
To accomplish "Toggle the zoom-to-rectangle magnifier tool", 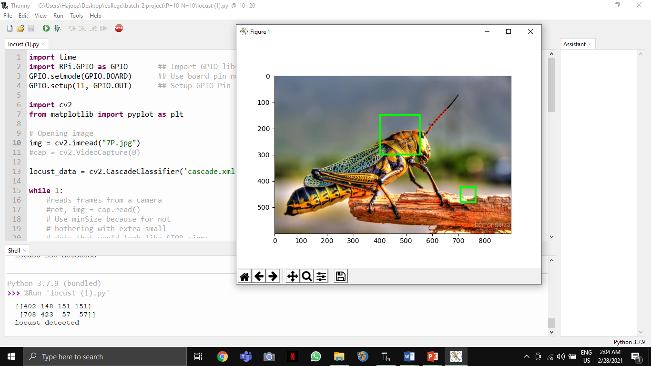I will point(305,275).
